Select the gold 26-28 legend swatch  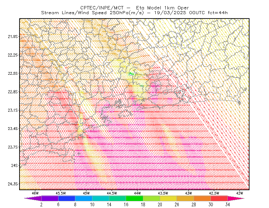click(x=185, y=198)
